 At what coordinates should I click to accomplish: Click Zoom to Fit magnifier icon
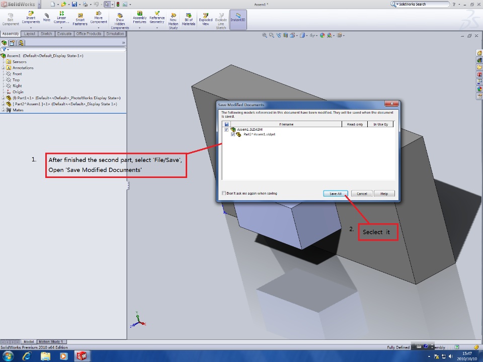264,35
